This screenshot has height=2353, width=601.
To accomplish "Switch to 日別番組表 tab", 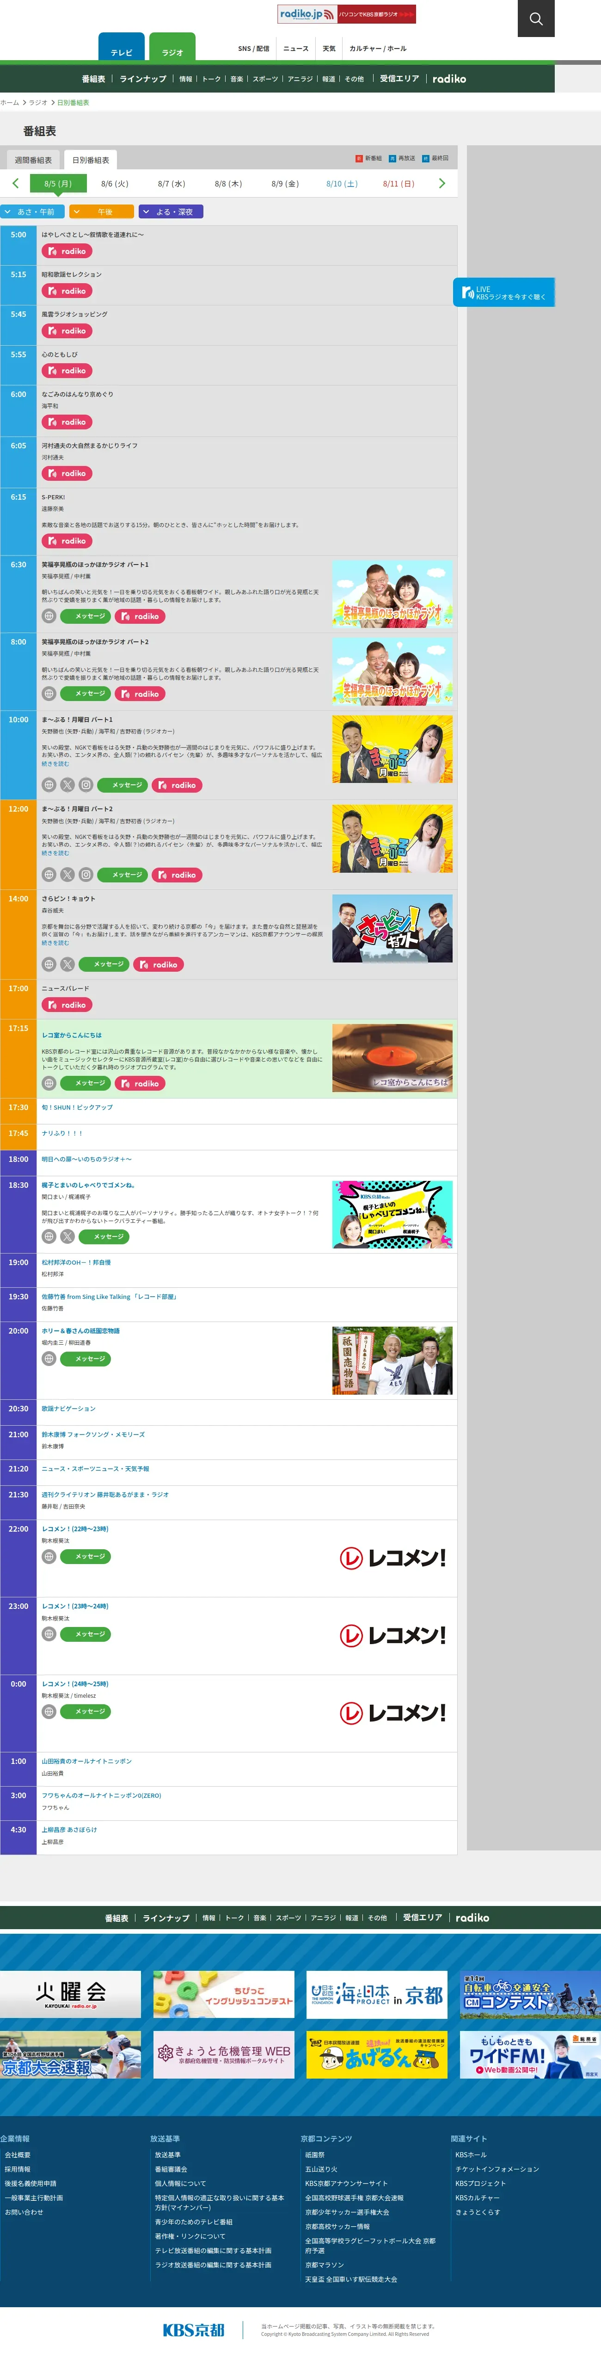I will (x=90, y=160).
